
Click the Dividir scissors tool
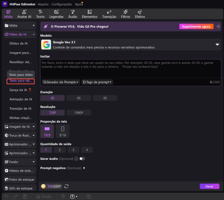point(44,197)
